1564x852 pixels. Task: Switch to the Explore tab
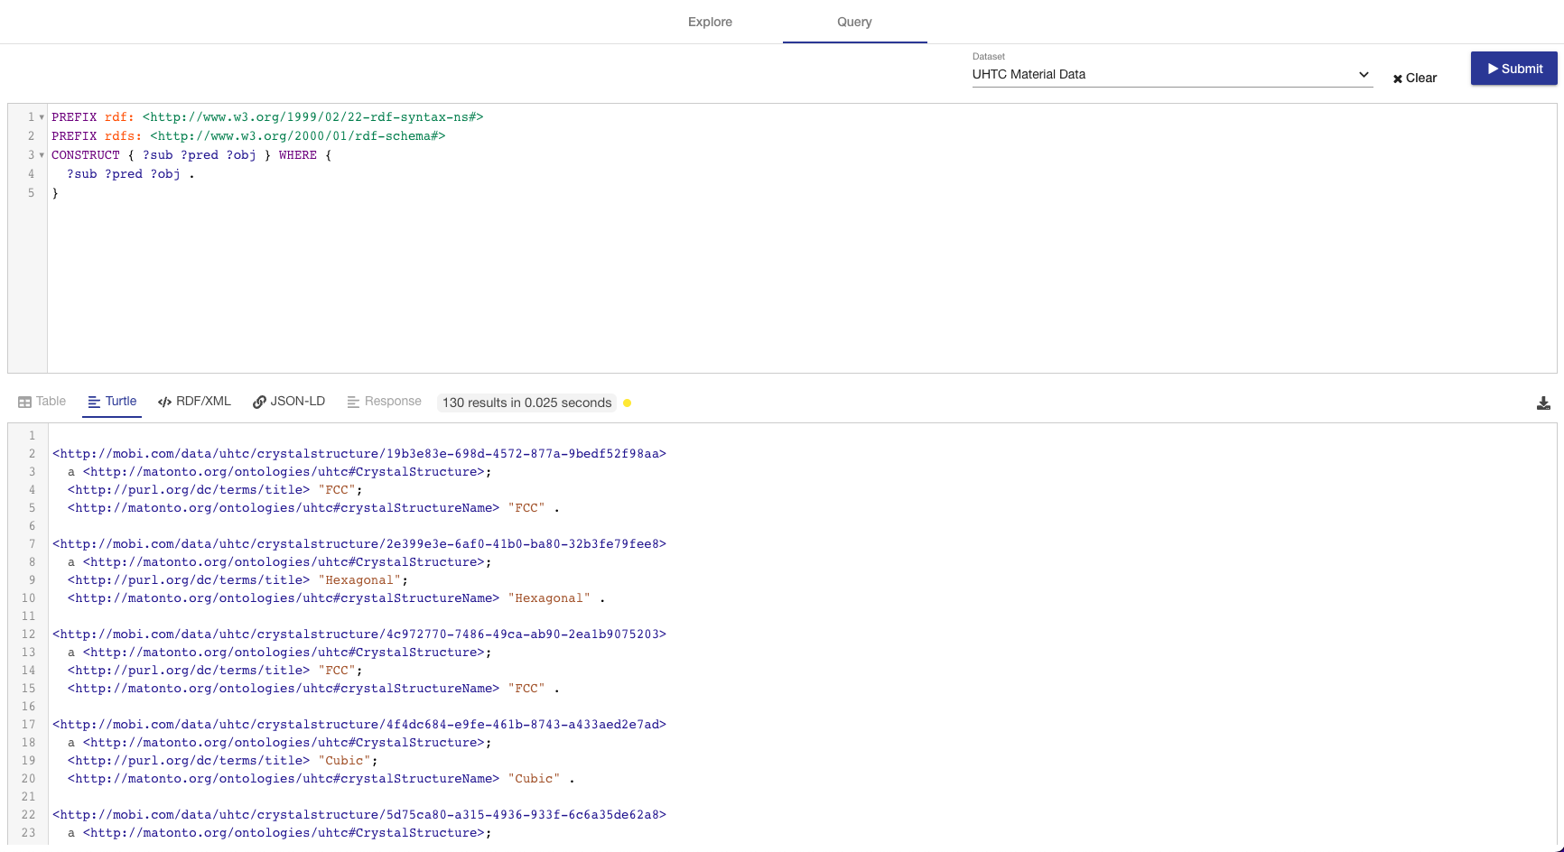(x=710, y=22)
